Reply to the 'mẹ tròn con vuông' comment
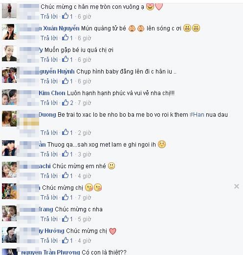The width and height of the screenshot is (243, 255). (49, 17)
